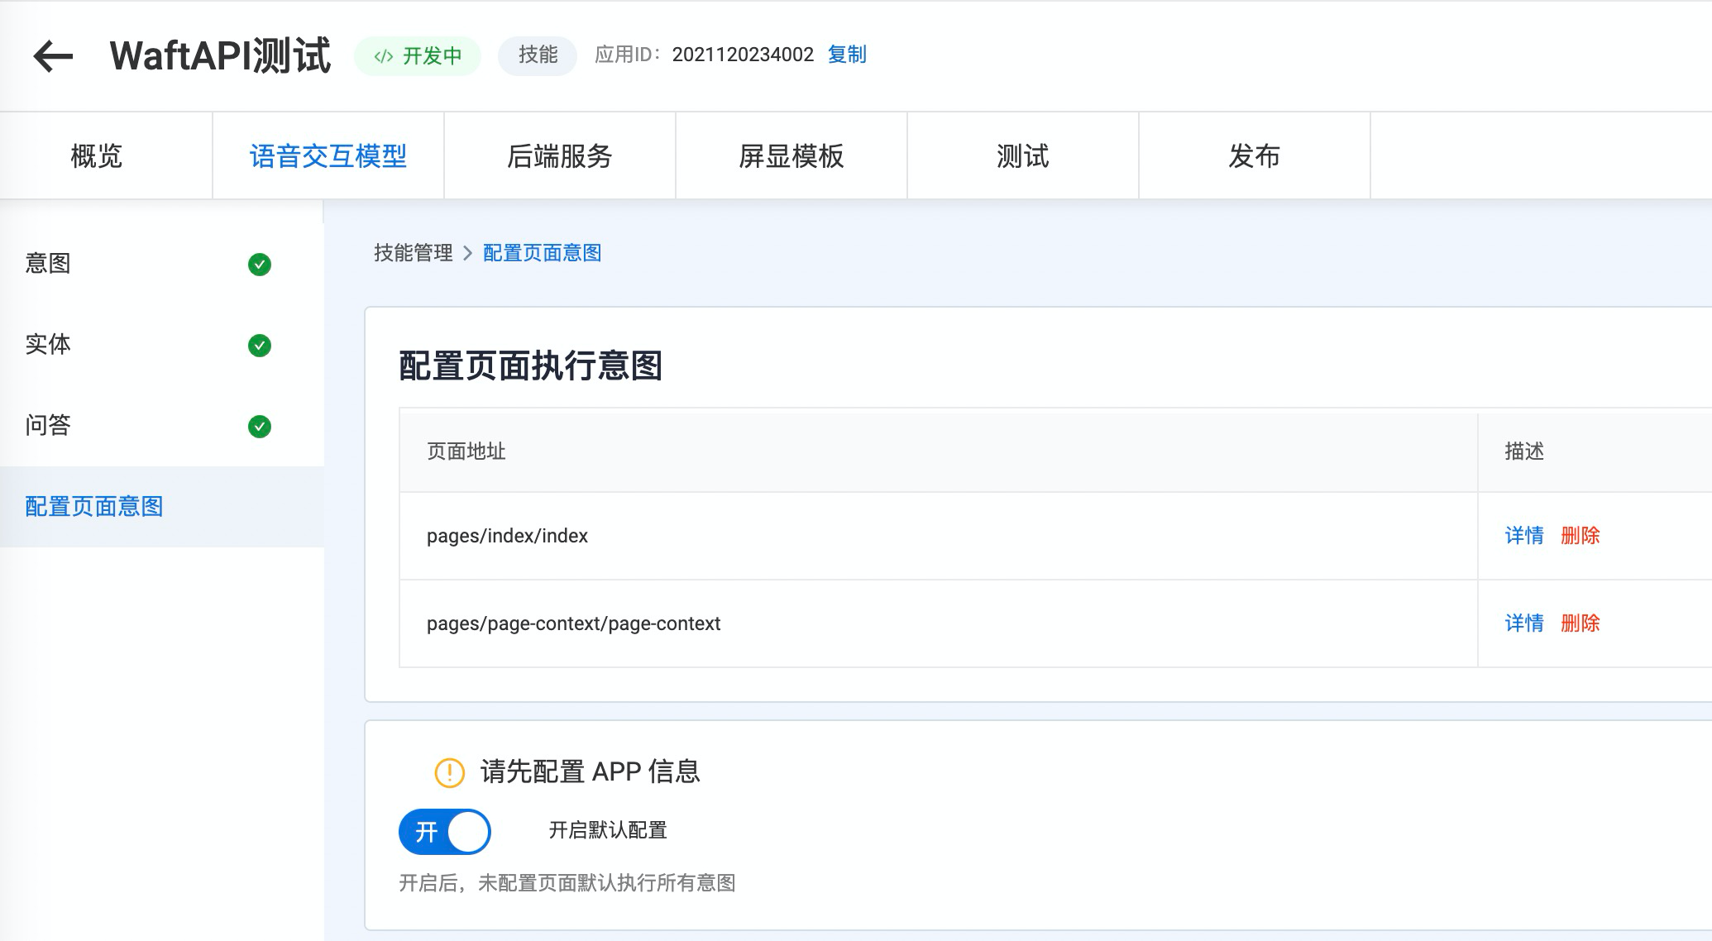Image resolution: width=1712 pixels, height=941 pixels.
Task: Click the back arrow icon
Action: point(54,56)
